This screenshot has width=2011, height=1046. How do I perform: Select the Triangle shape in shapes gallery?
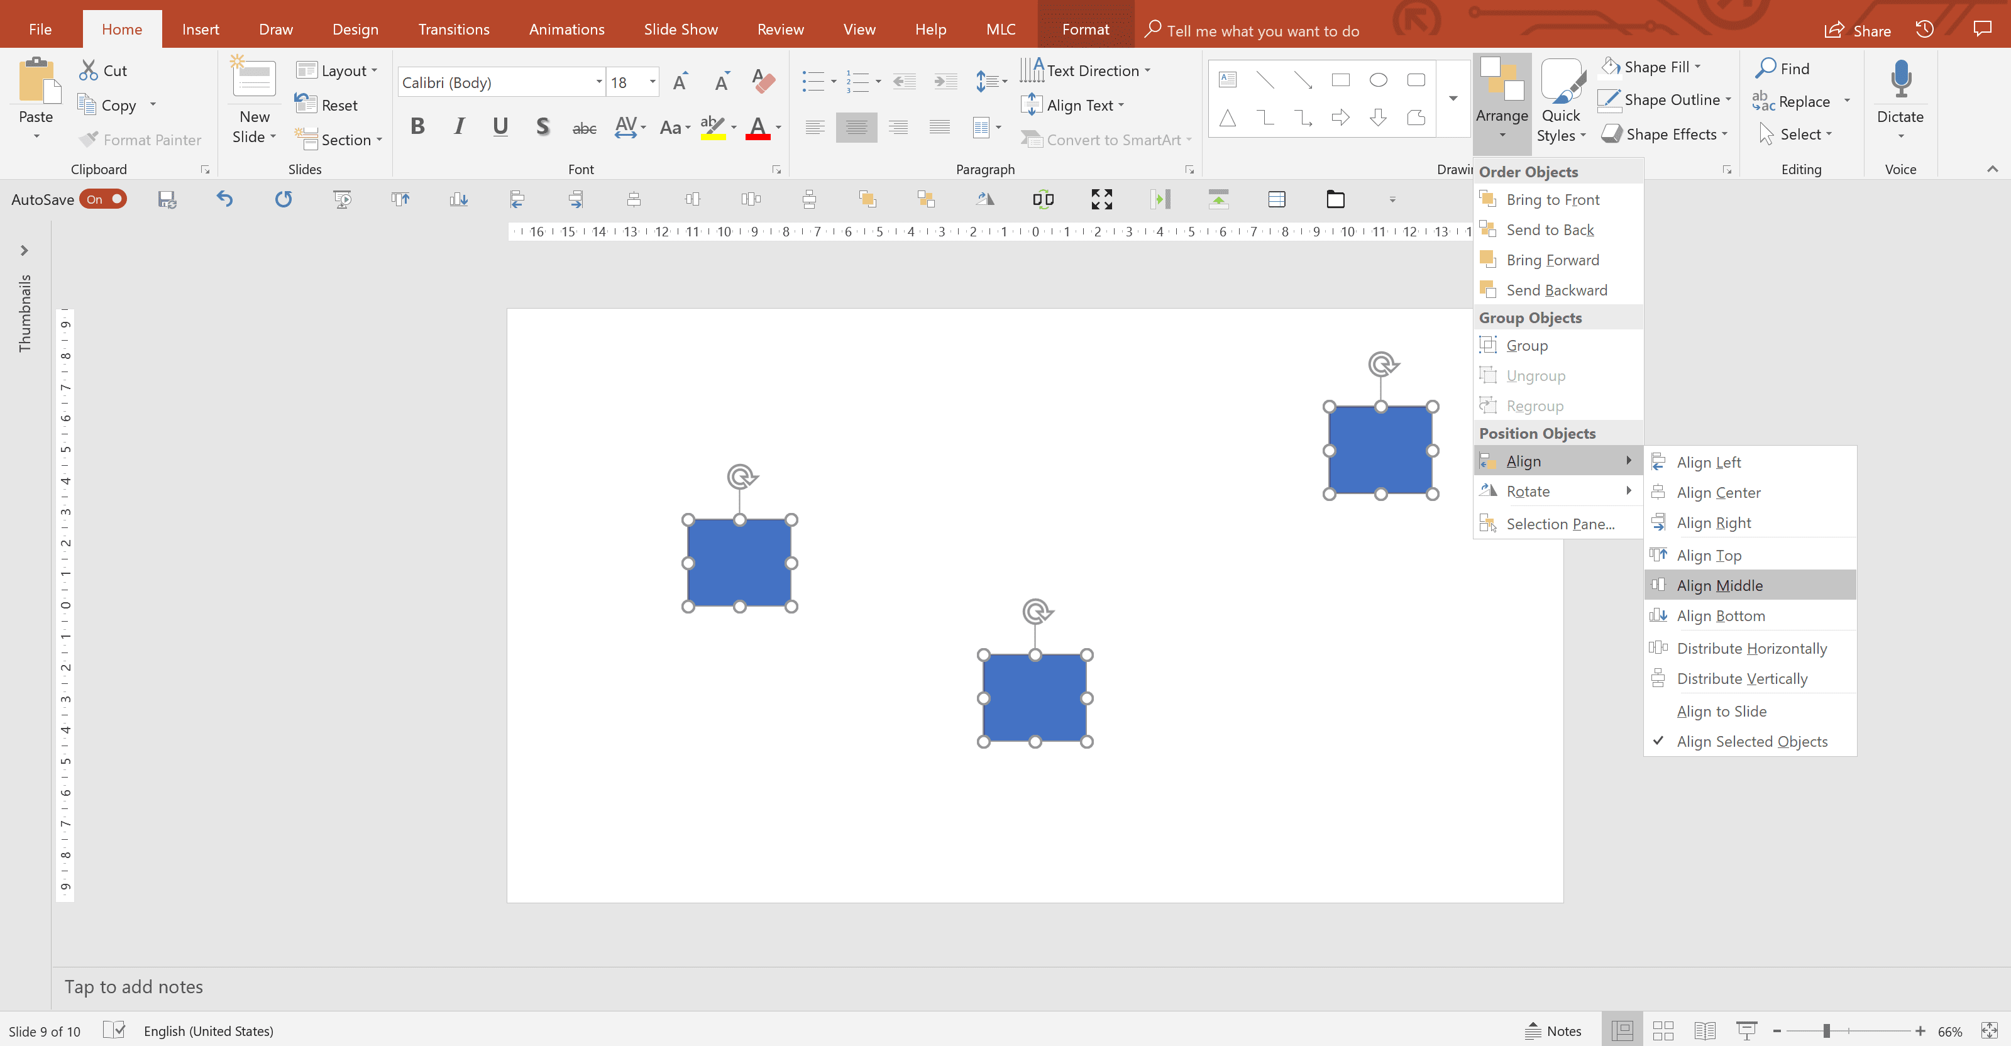pyautogui.click(x=1228, y=118)
